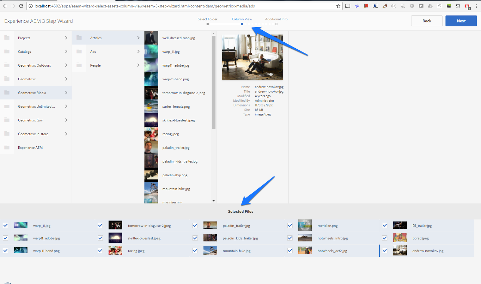Expand the Geometrixx Outdoors folder
Screen dimensions: 481x284
66,65
